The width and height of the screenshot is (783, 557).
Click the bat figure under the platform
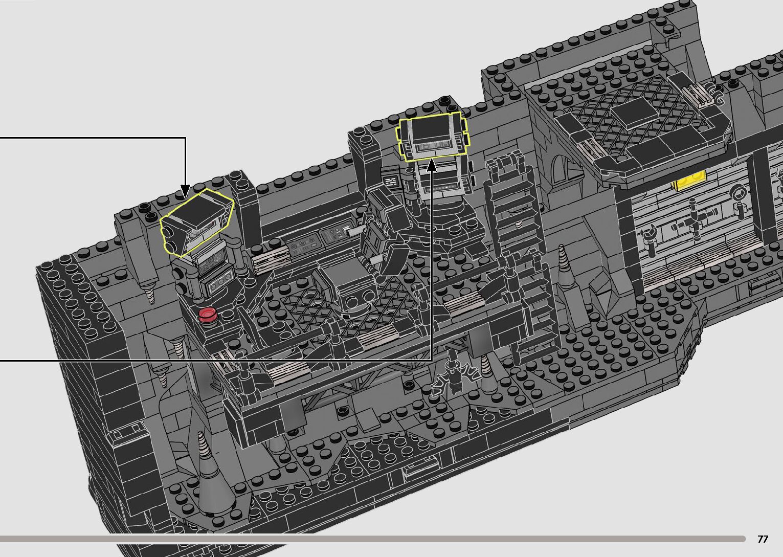pyautogui.click(x=453, y=379)
